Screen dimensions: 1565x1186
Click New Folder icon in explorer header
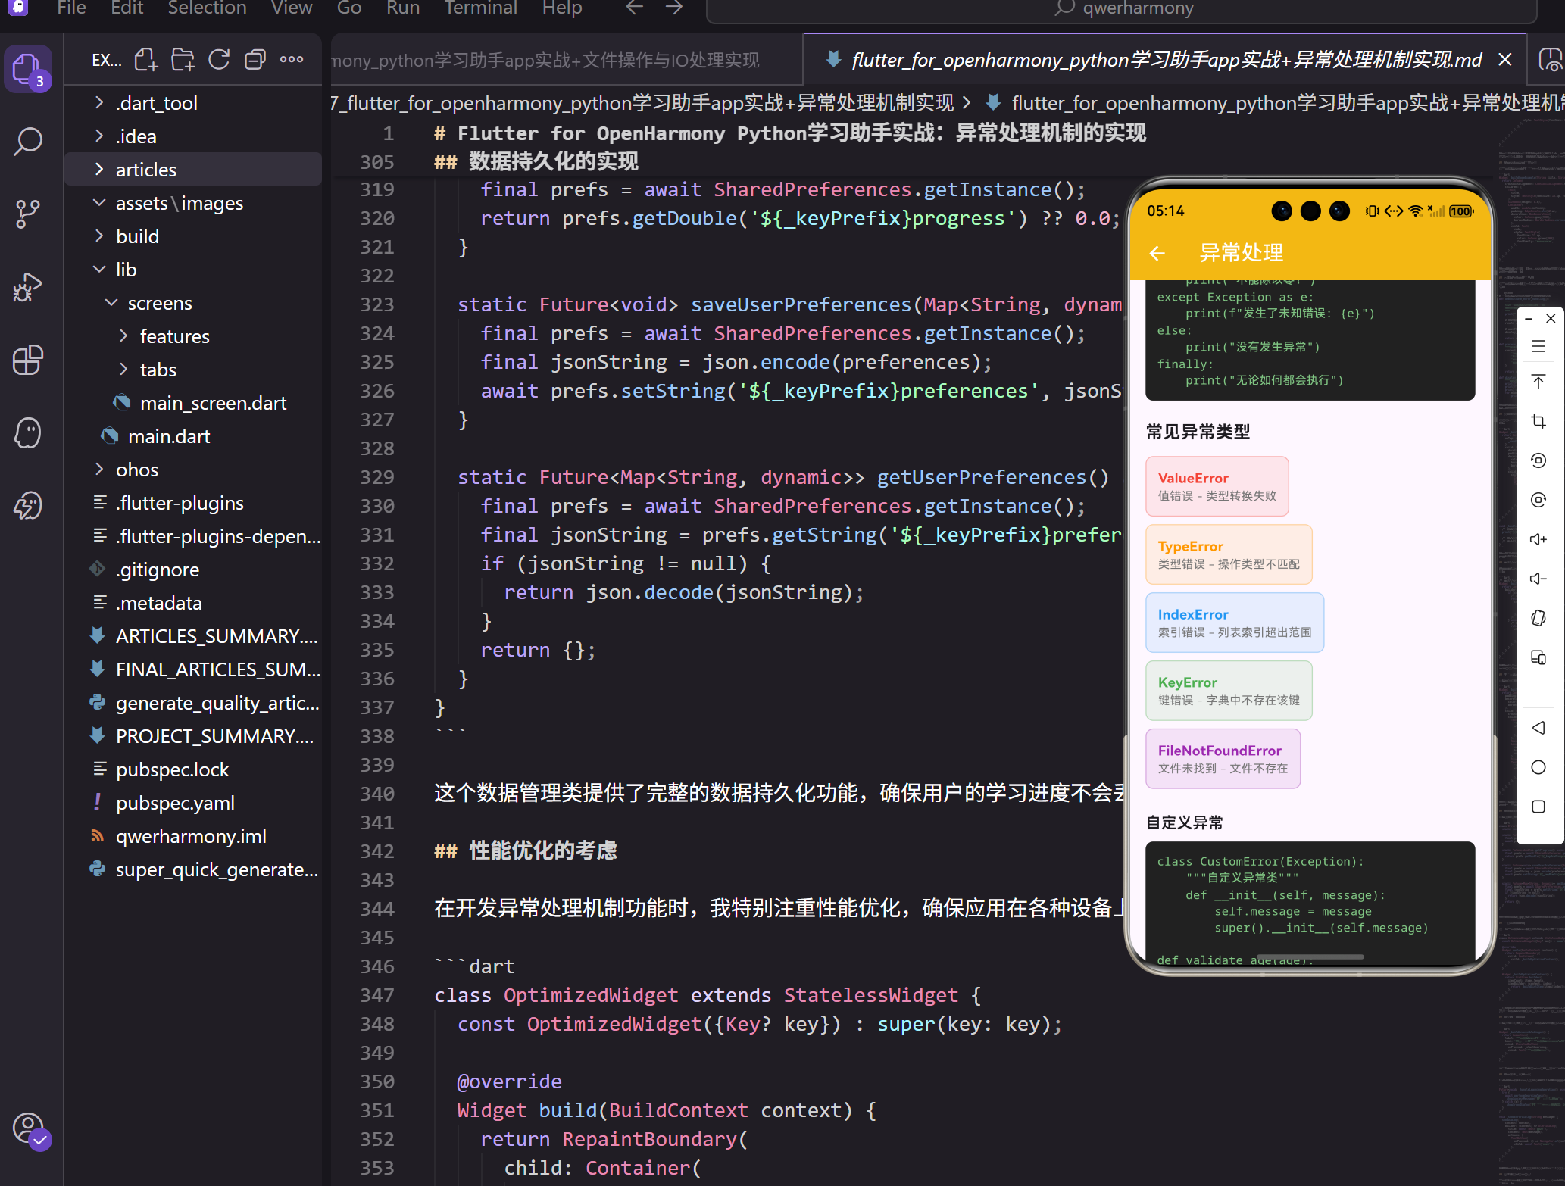[183, 60]
